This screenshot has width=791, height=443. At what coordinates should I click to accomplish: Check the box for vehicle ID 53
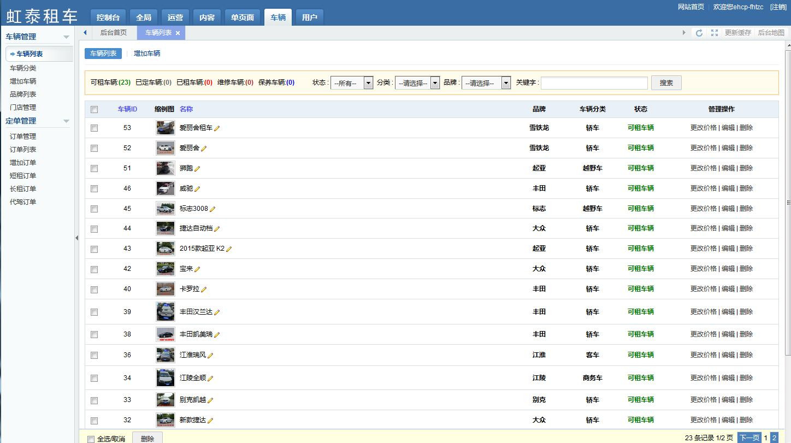tap(94, 128)
